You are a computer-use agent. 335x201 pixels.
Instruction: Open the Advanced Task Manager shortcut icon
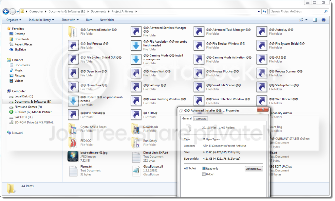pyautogui.click(x=199, y=32)
